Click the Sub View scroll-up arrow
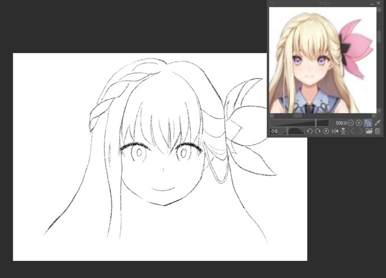Viewport: 386px width, 278px height. pos(379,10)
